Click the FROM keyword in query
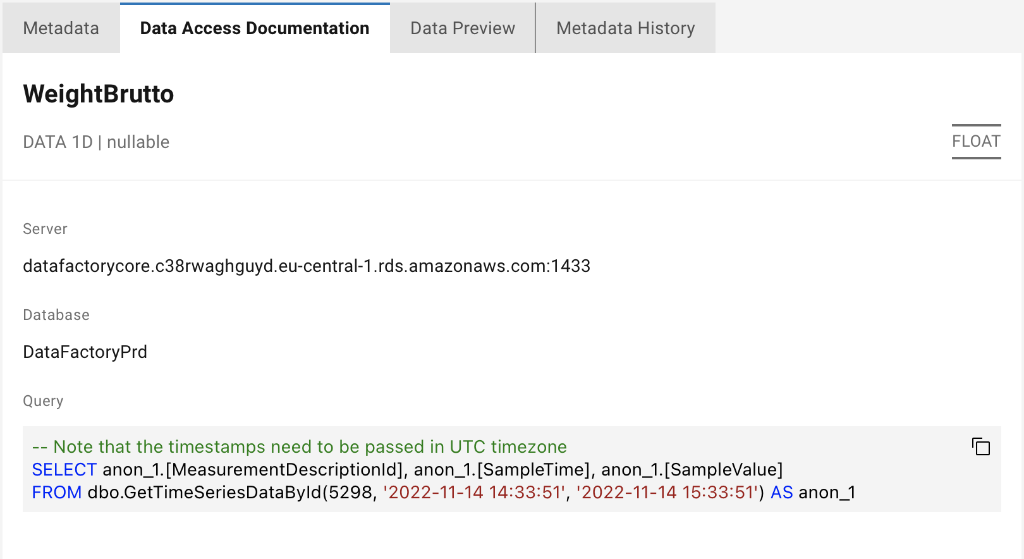 coord(56,493)
